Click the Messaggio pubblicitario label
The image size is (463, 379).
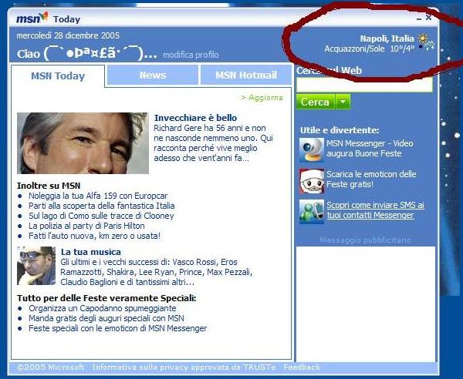[365, 240]
